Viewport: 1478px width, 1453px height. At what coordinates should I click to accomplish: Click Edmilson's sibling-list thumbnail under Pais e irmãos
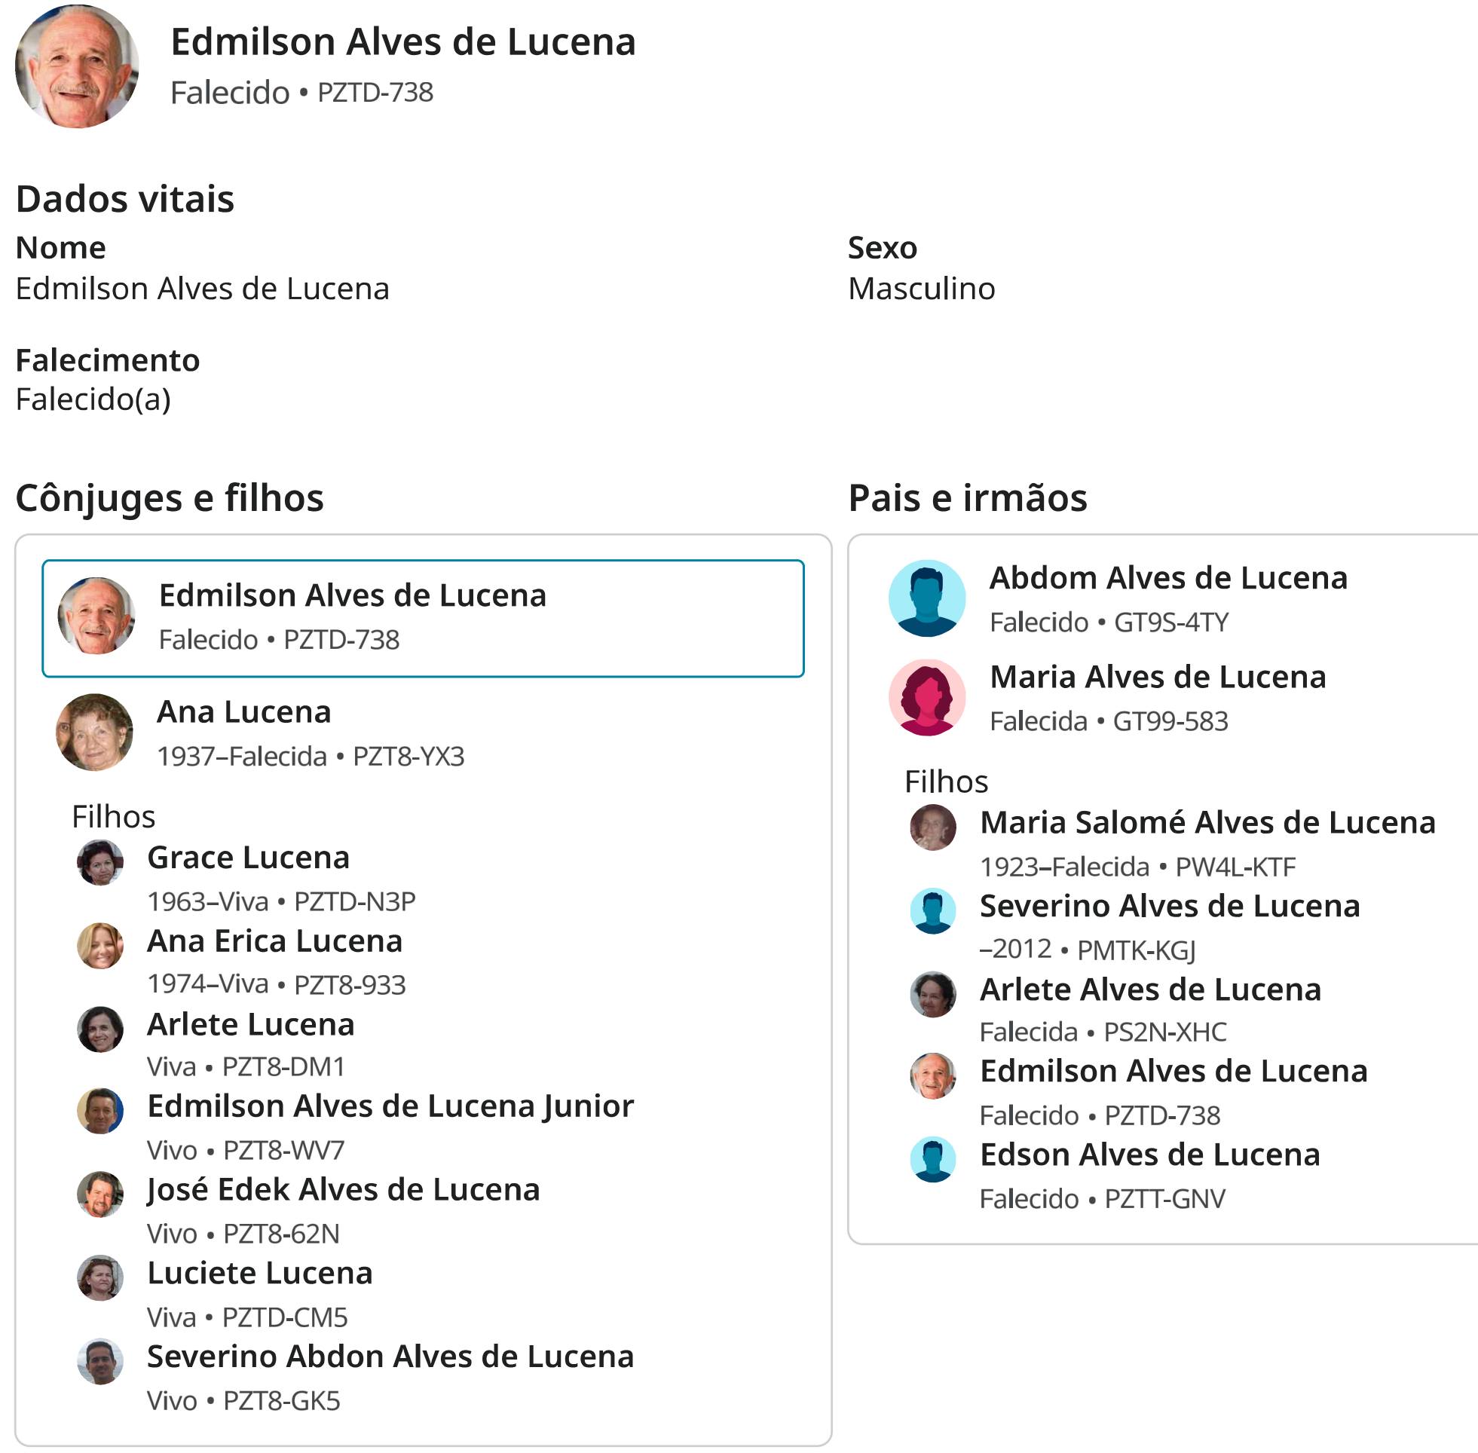point(932,1076)
